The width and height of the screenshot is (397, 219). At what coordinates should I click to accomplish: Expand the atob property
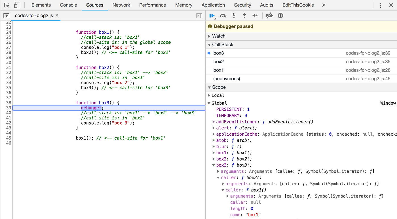click(x=214, y=140)
